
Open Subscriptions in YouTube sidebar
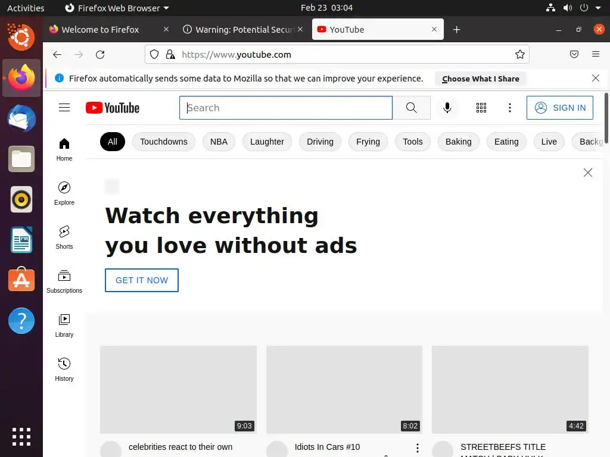click(x=64, y=281)
